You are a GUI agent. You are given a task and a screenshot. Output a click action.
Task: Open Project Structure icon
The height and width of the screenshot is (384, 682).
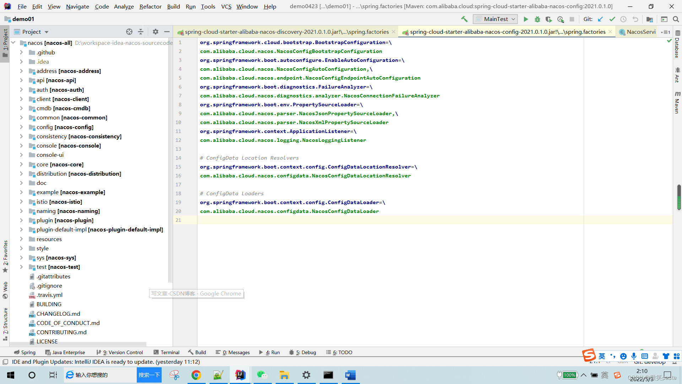(650, 19)
